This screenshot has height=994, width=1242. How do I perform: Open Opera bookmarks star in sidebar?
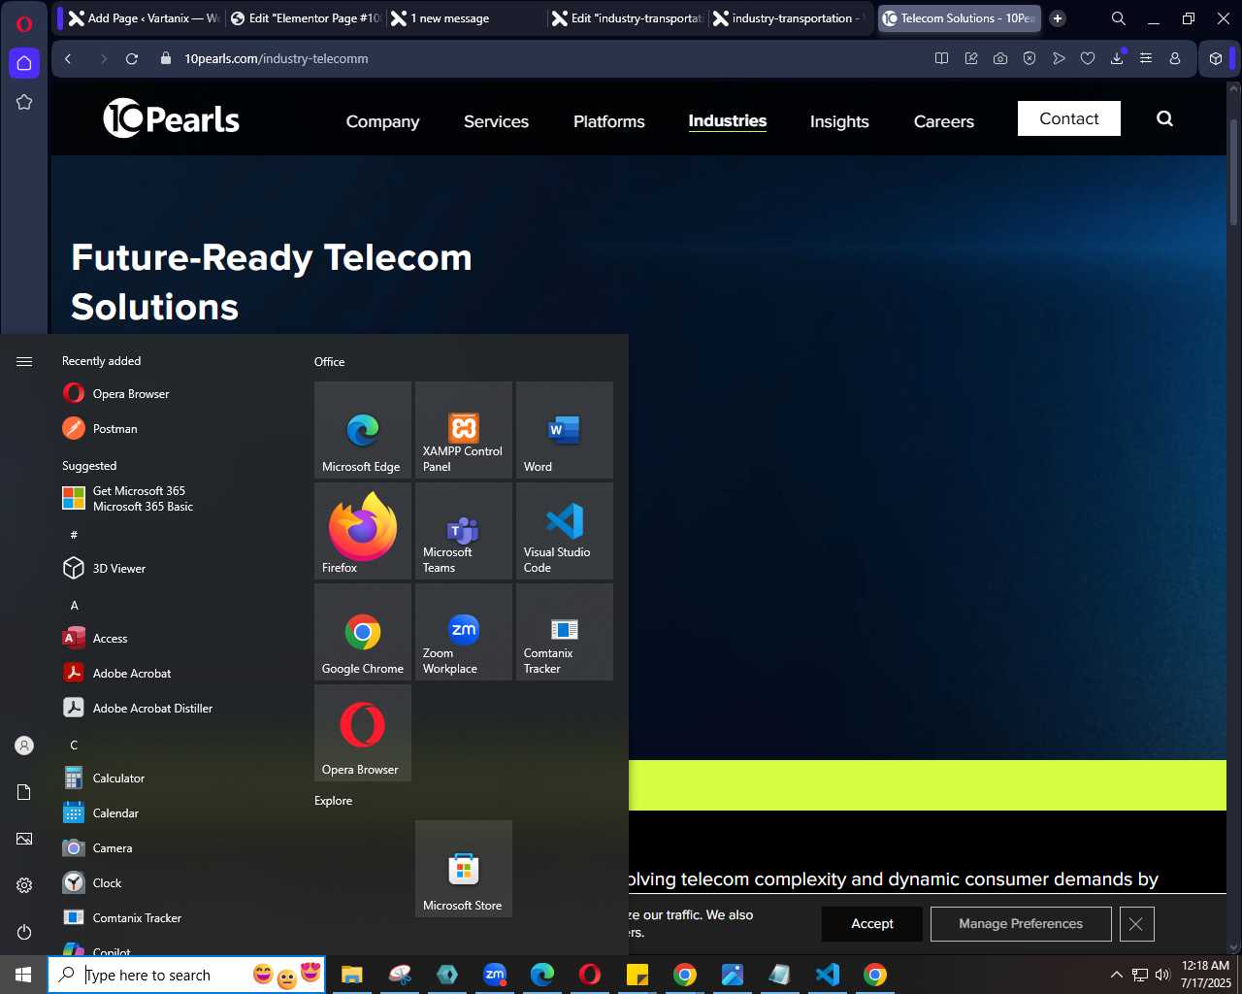(24, 102)
